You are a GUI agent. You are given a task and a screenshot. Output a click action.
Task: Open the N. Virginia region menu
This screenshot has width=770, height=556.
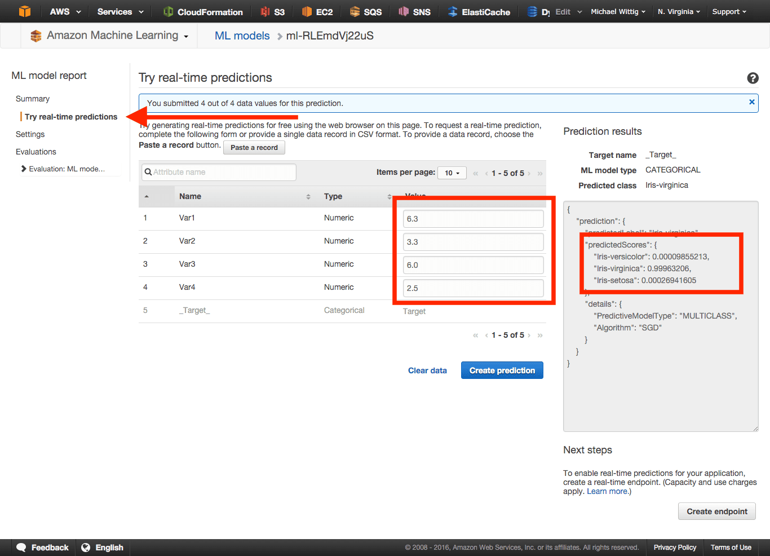click(679, 12)
